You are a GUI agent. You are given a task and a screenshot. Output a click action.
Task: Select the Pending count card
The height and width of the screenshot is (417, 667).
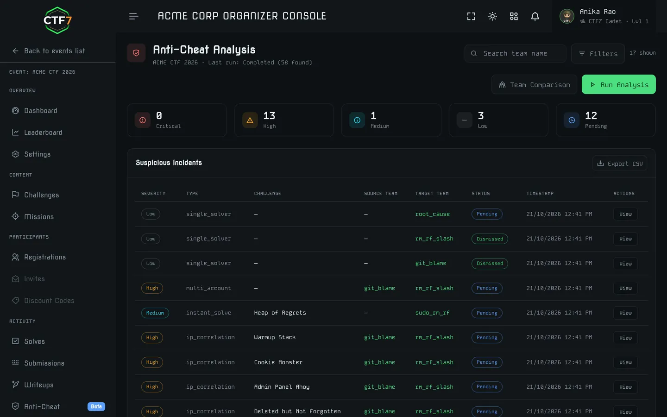(606, 120)
